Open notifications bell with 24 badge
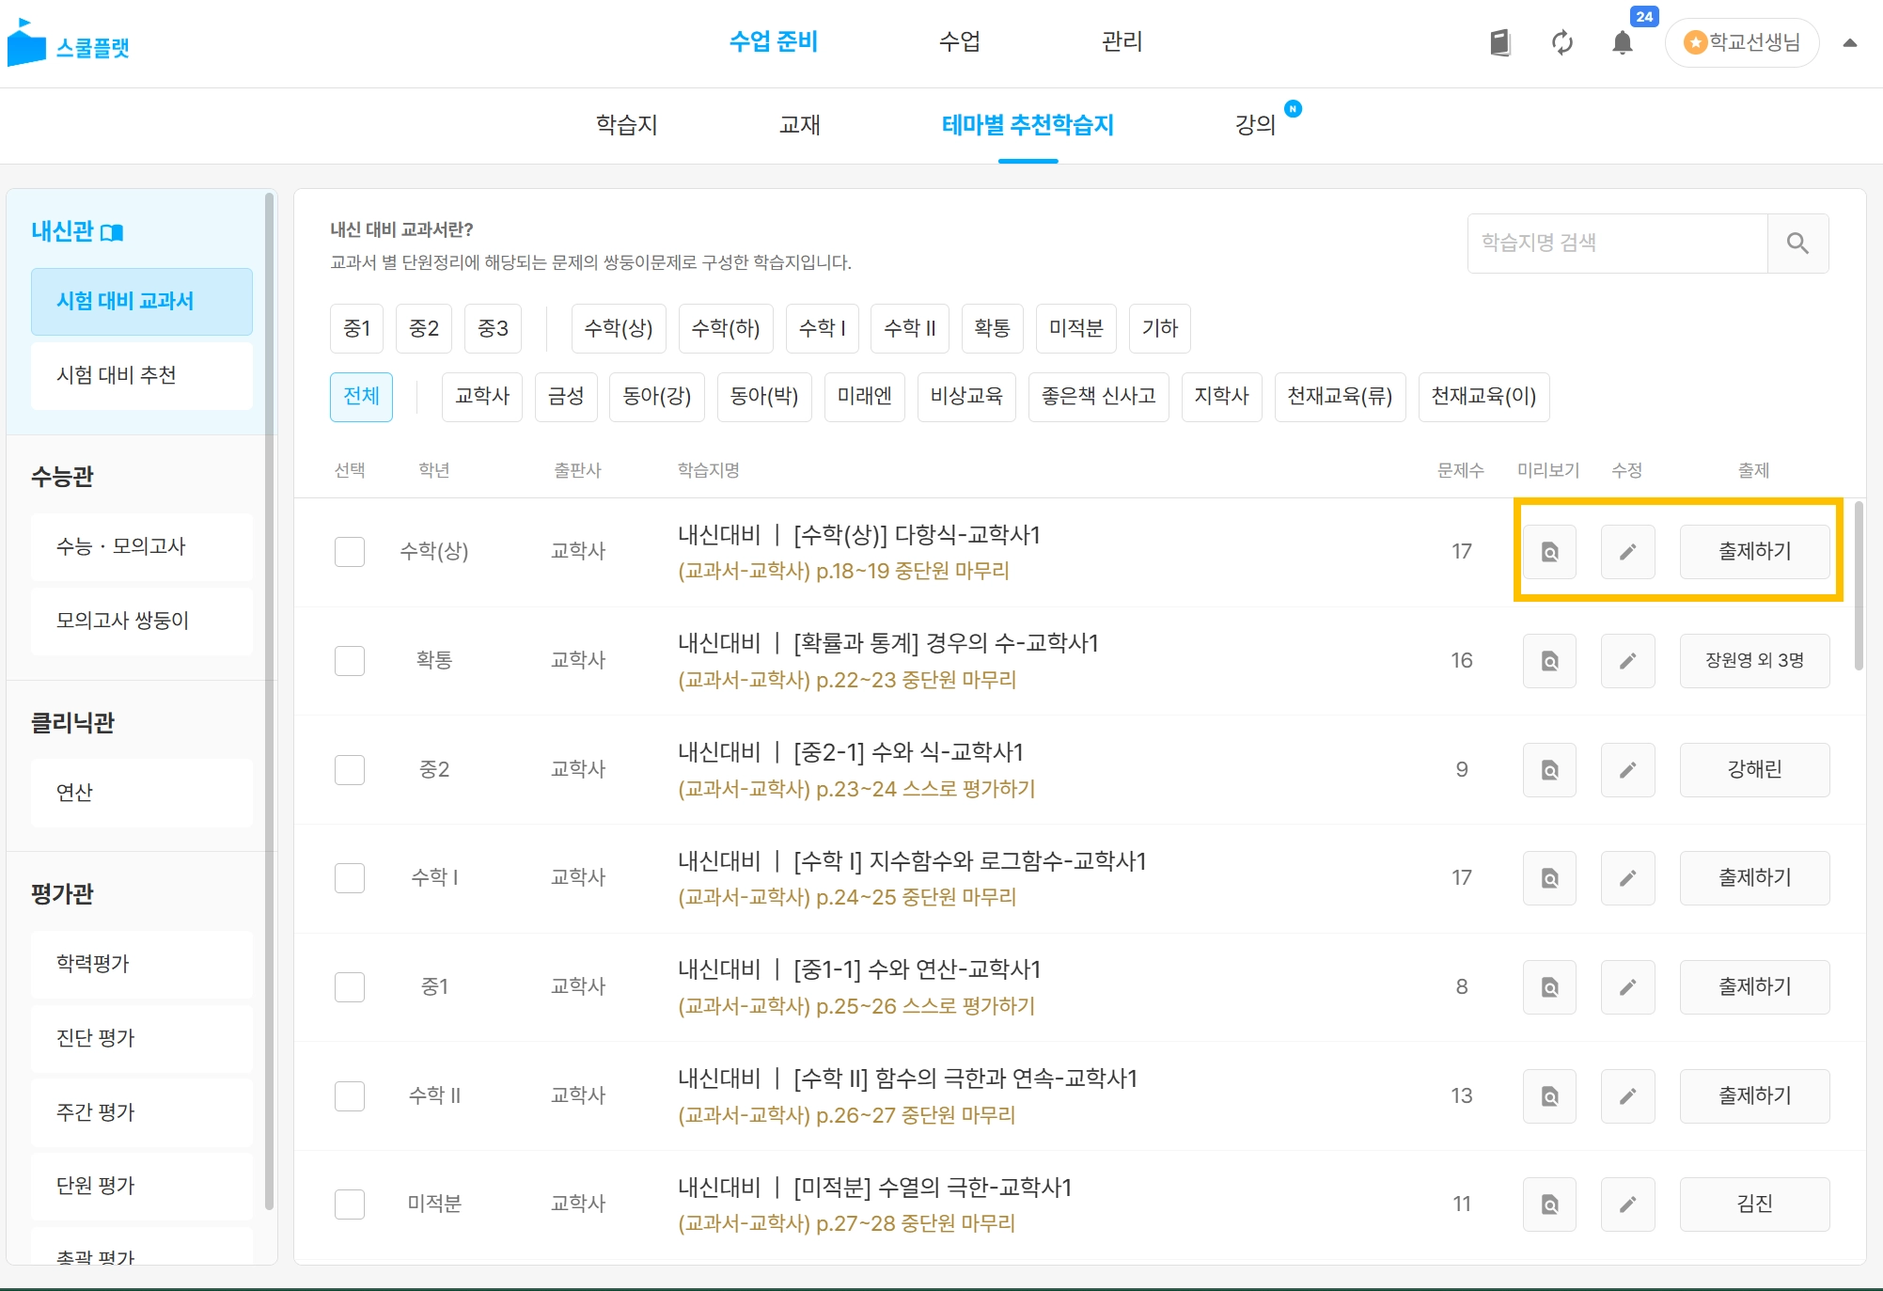Viewport: 1883px width, 1291px height. pyautogui.click(x=1622, y=42)
